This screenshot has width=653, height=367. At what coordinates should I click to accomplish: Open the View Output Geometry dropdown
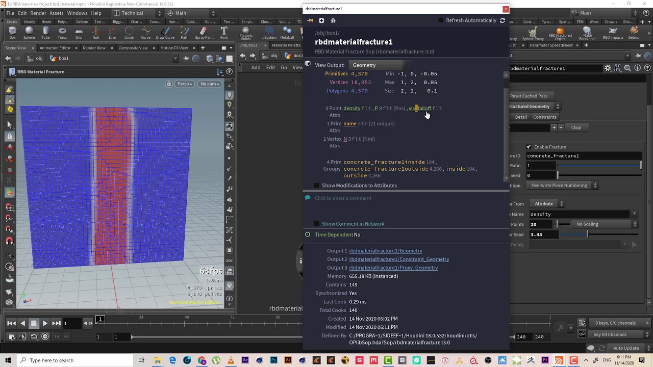click(380, 65)
